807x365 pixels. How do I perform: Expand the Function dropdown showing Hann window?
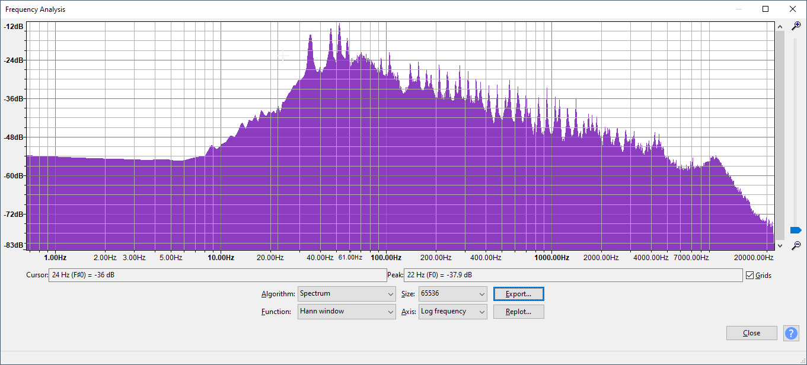coord(346,312)
